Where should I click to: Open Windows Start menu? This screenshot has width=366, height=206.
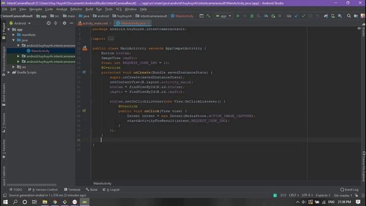(x=5, y=202)
